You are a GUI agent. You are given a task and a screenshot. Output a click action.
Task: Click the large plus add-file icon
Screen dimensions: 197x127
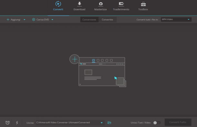coord(75,59)
